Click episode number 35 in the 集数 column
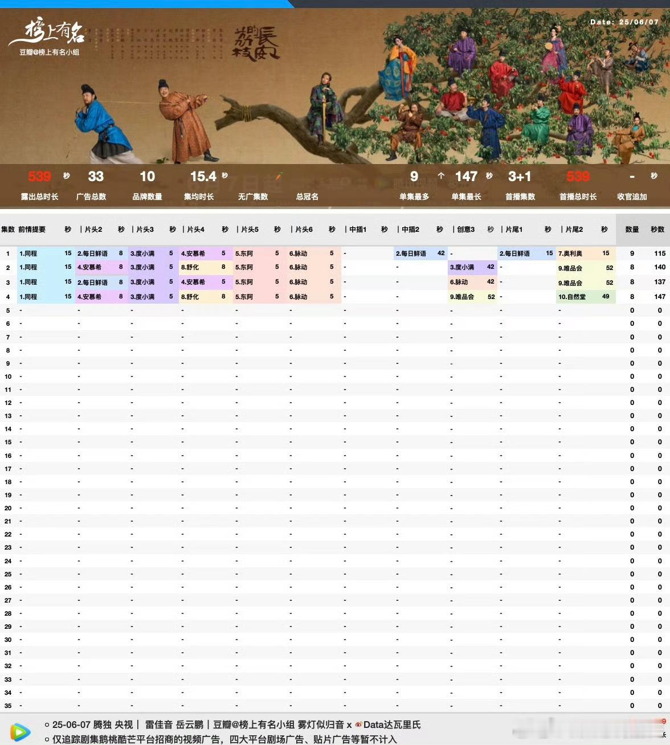The width and height of the screenshot is (670, 745). click(8, 706)
